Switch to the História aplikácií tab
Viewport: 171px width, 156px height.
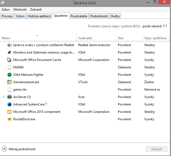click(39, 16)
